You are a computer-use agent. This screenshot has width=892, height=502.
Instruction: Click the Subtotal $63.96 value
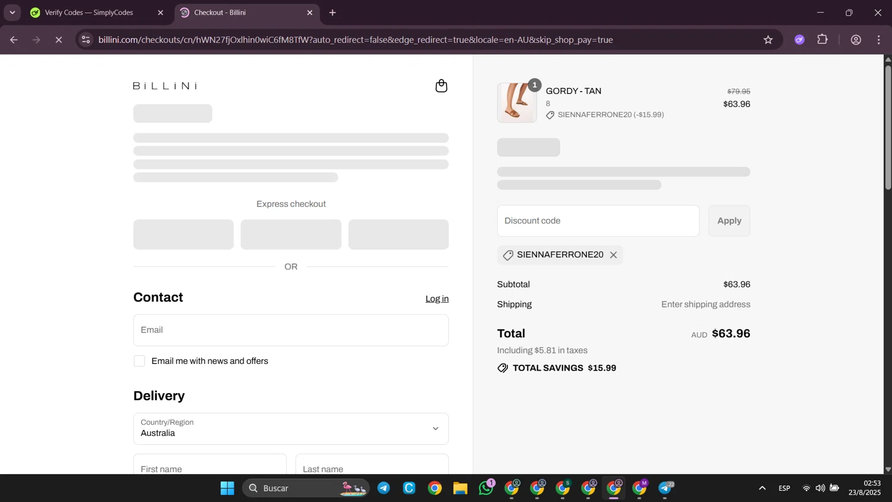point(737,284)
